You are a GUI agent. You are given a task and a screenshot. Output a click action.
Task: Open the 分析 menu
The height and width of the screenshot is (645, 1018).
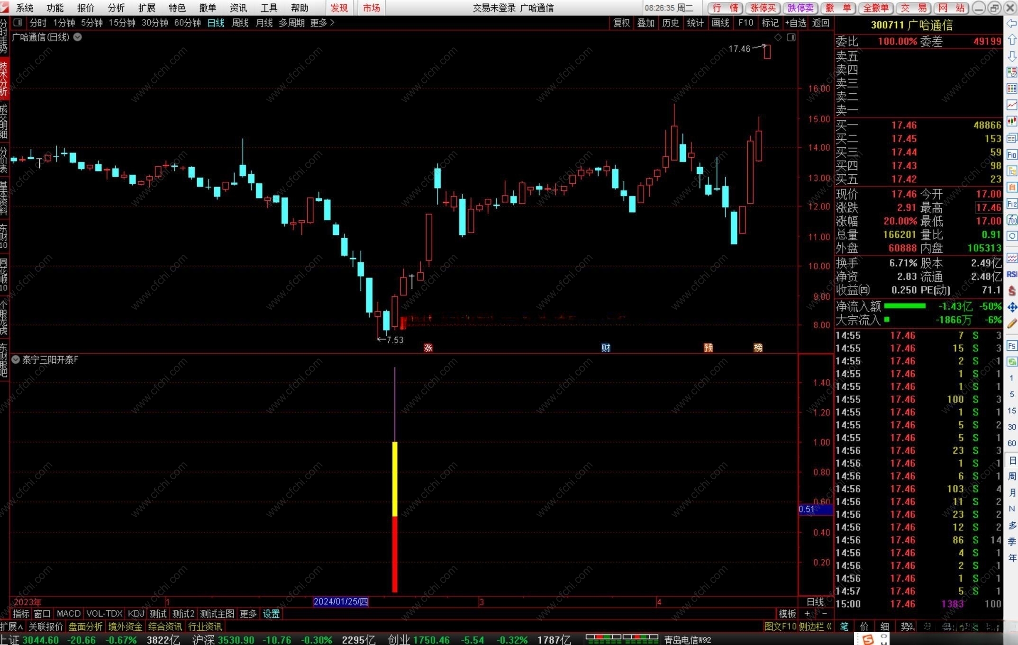coord(116,8)
